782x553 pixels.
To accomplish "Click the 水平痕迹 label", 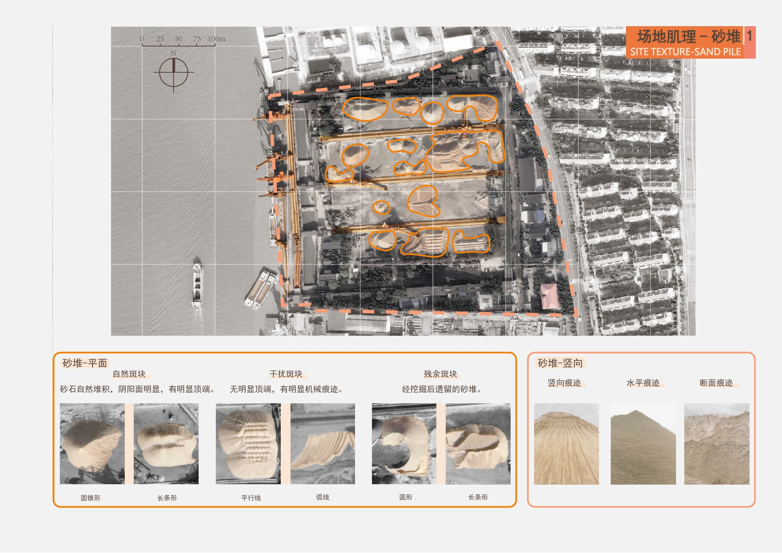I will [x=643, y=383].
